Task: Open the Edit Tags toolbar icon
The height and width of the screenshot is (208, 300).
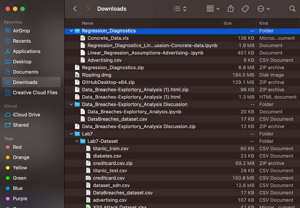Action: point(245,9)
